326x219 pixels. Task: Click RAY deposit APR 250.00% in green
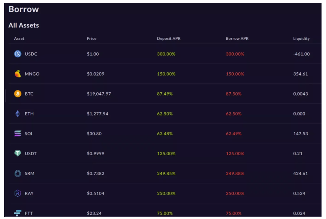[166, 193]
